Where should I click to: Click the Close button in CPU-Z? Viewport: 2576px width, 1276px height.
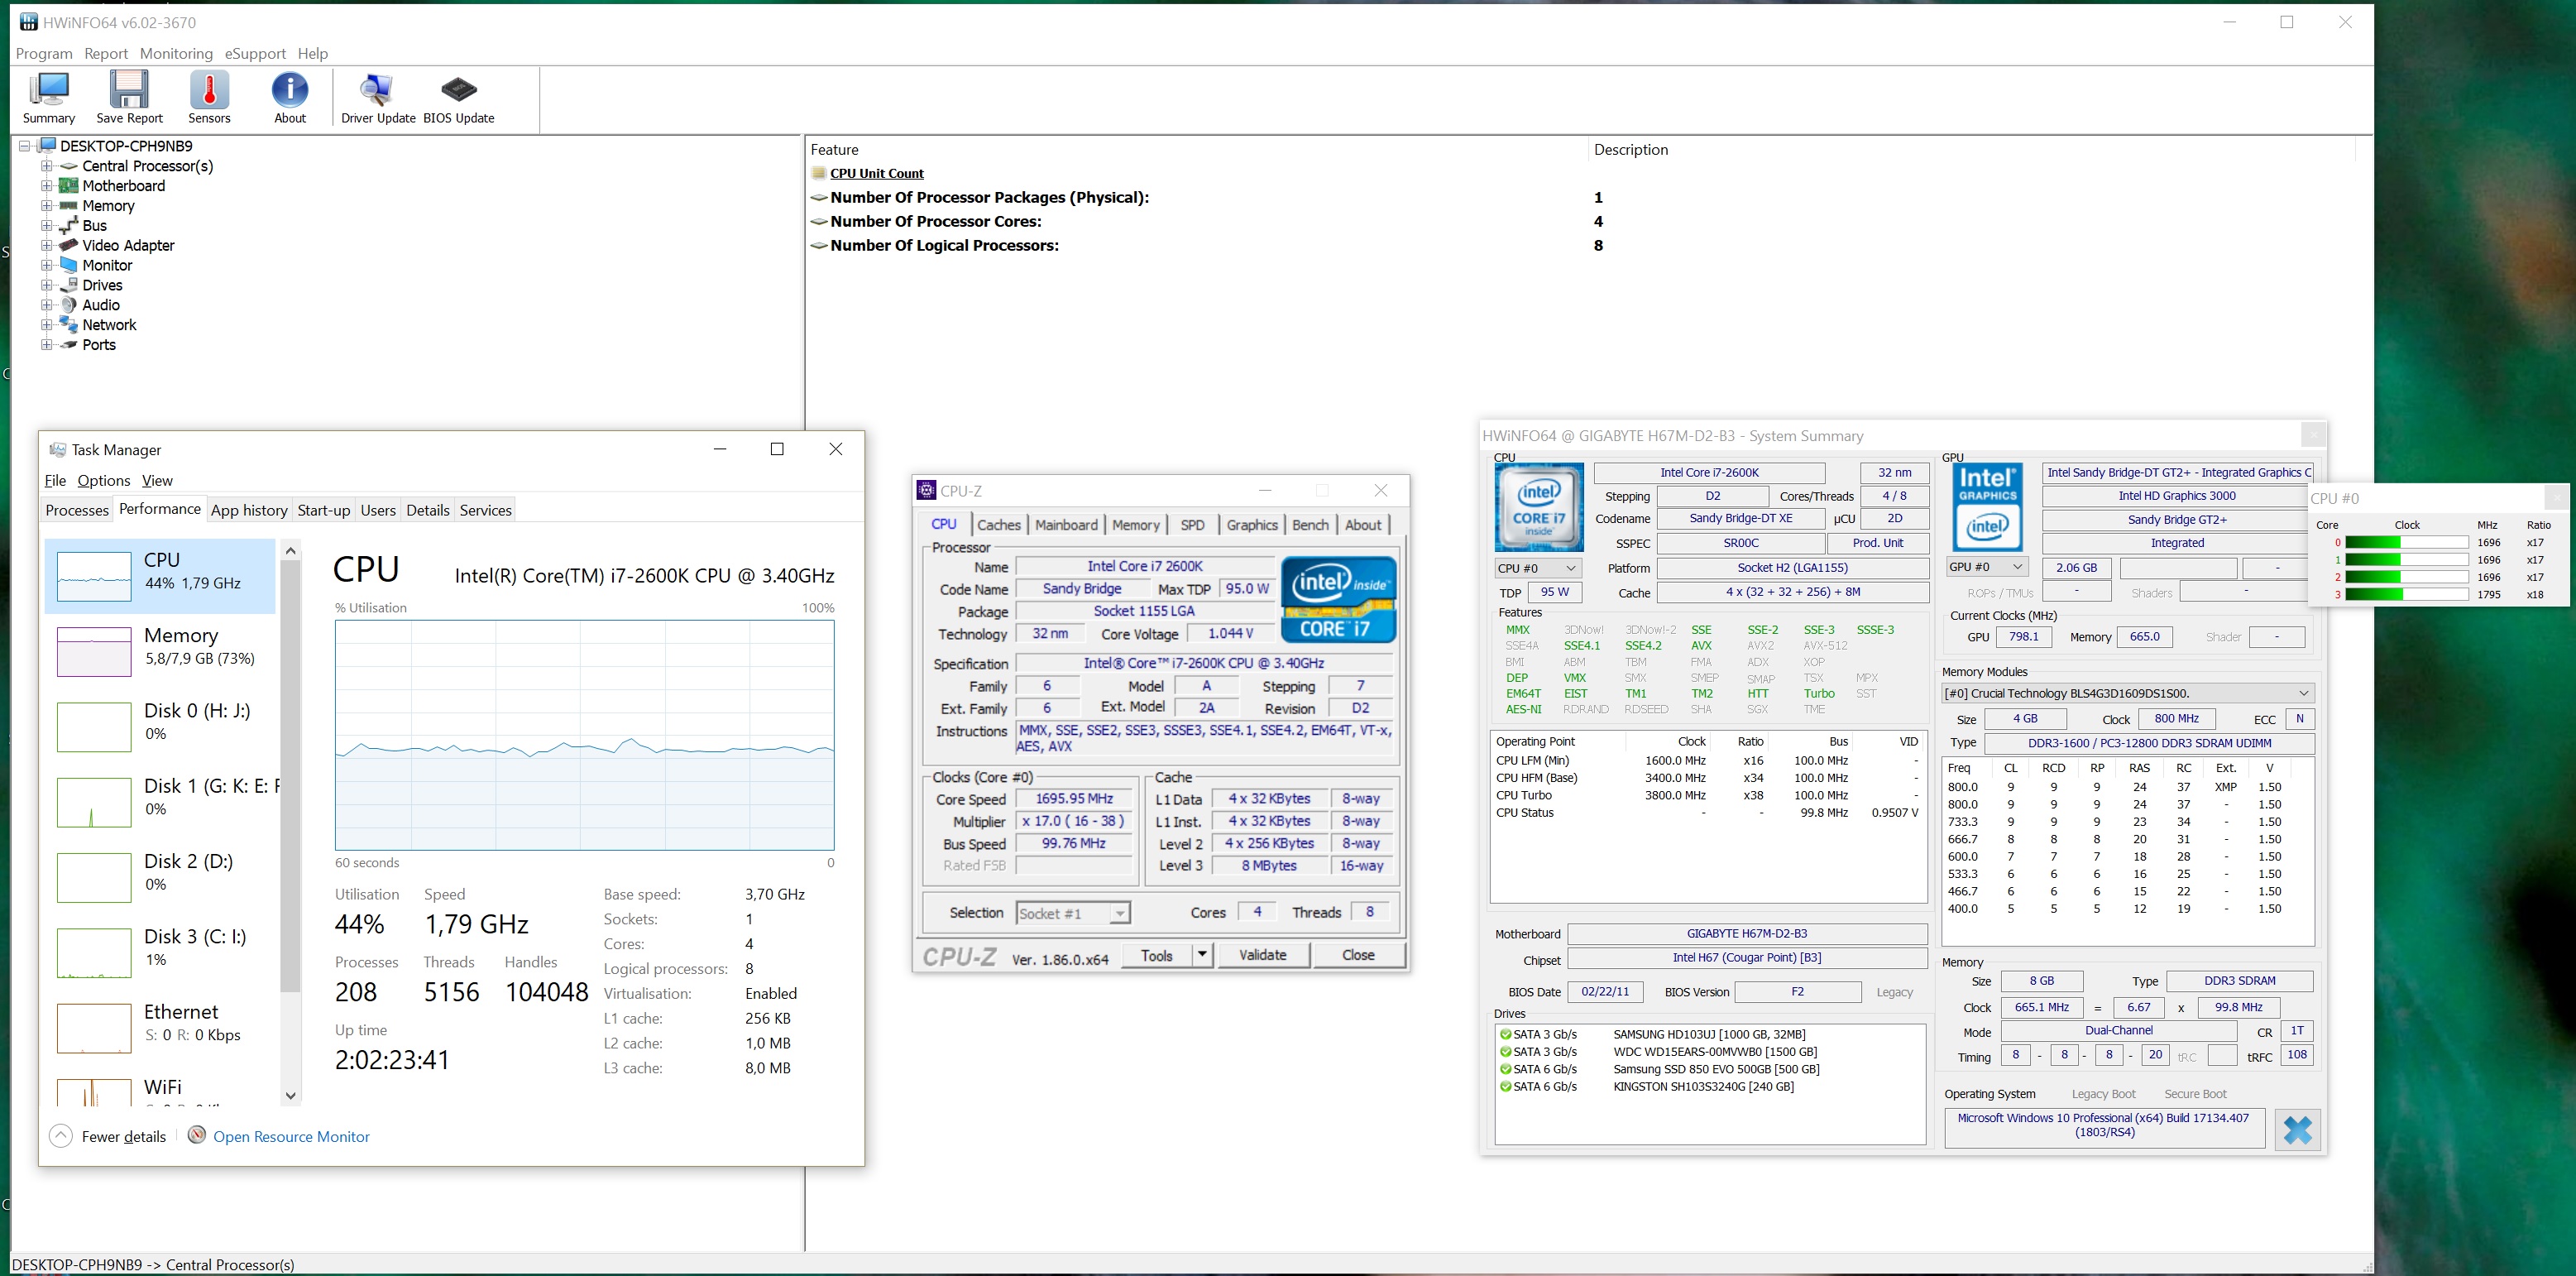coord(1358,955)
